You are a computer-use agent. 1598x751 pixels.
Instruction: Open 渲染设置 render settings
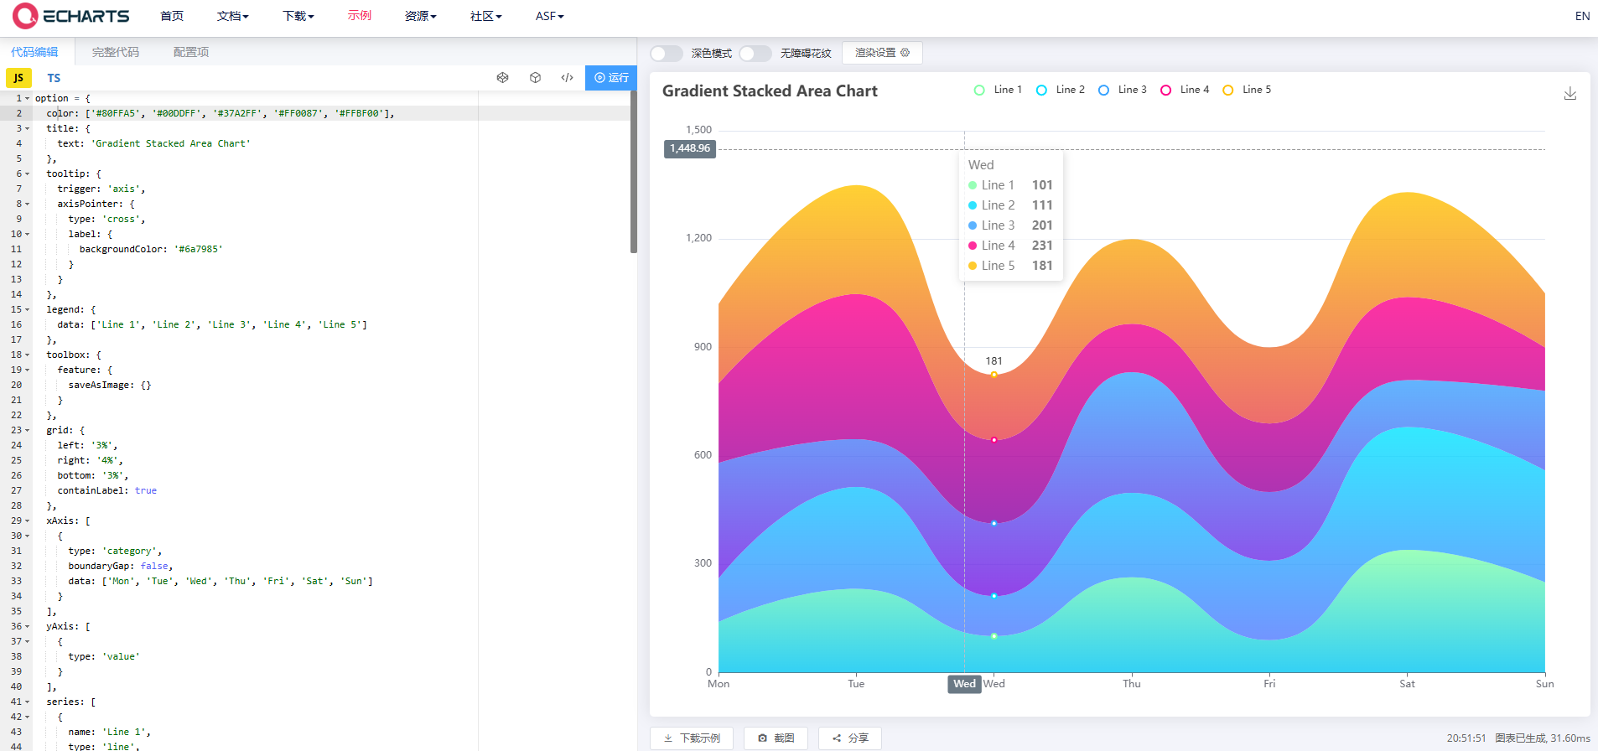pos(882,53)
